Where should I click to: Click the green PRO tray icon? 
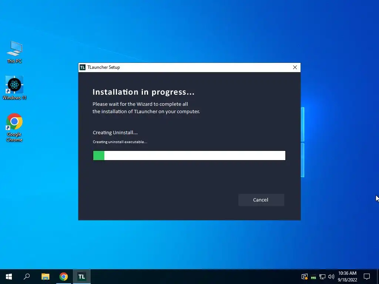313,277
